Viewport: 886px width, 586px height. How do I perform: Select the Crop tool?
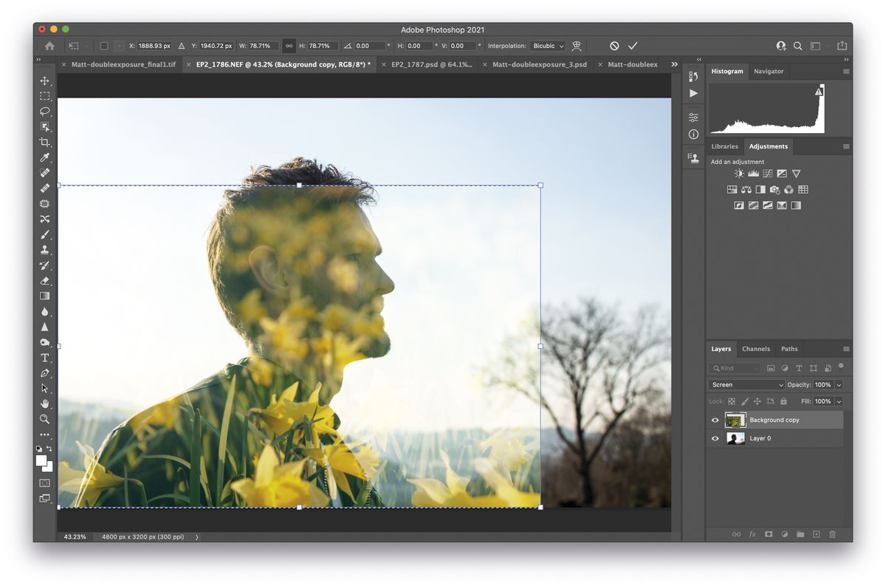point(44,142)
